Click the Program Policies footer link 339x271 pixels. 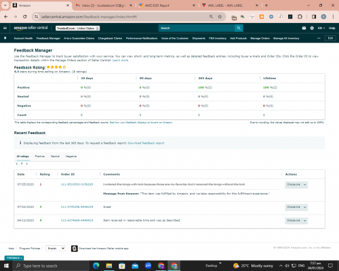click(x=30, y=249)
